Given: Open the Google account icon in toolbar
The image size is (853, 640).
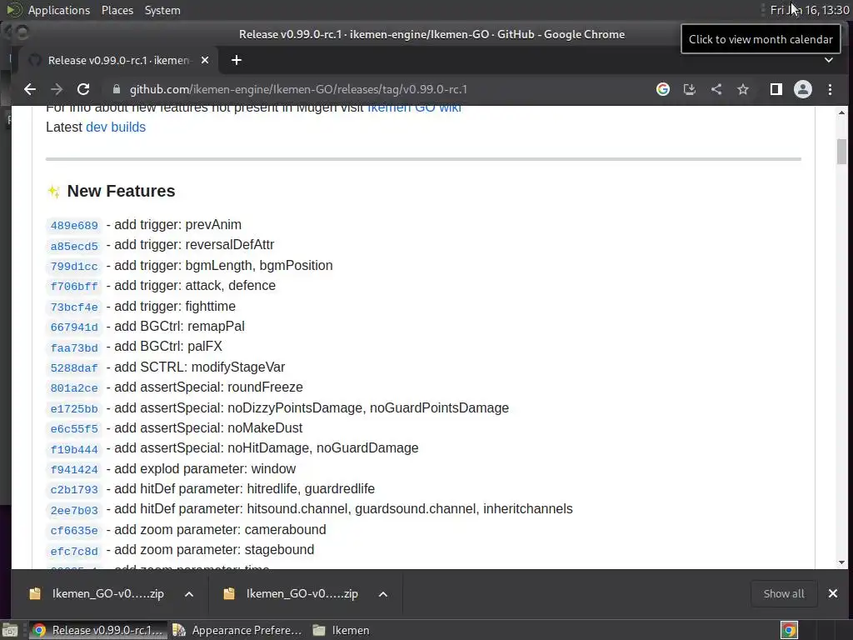Looking at the screenshot, I should pyautogui.click(x=662, y=89).
